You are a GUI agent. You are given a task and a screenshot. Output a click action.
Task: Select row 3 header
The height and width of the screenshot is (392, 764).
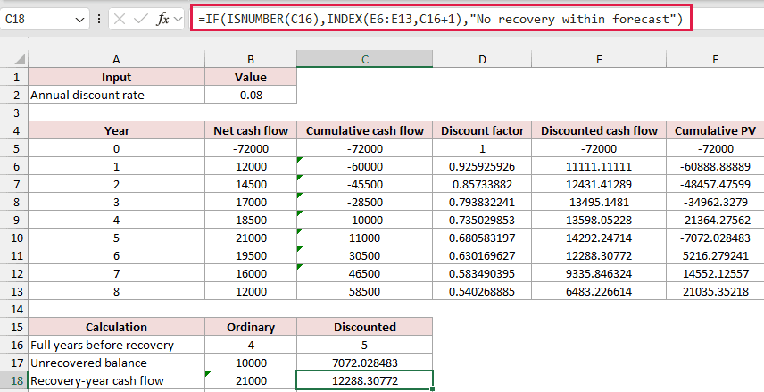pos(14,113)
